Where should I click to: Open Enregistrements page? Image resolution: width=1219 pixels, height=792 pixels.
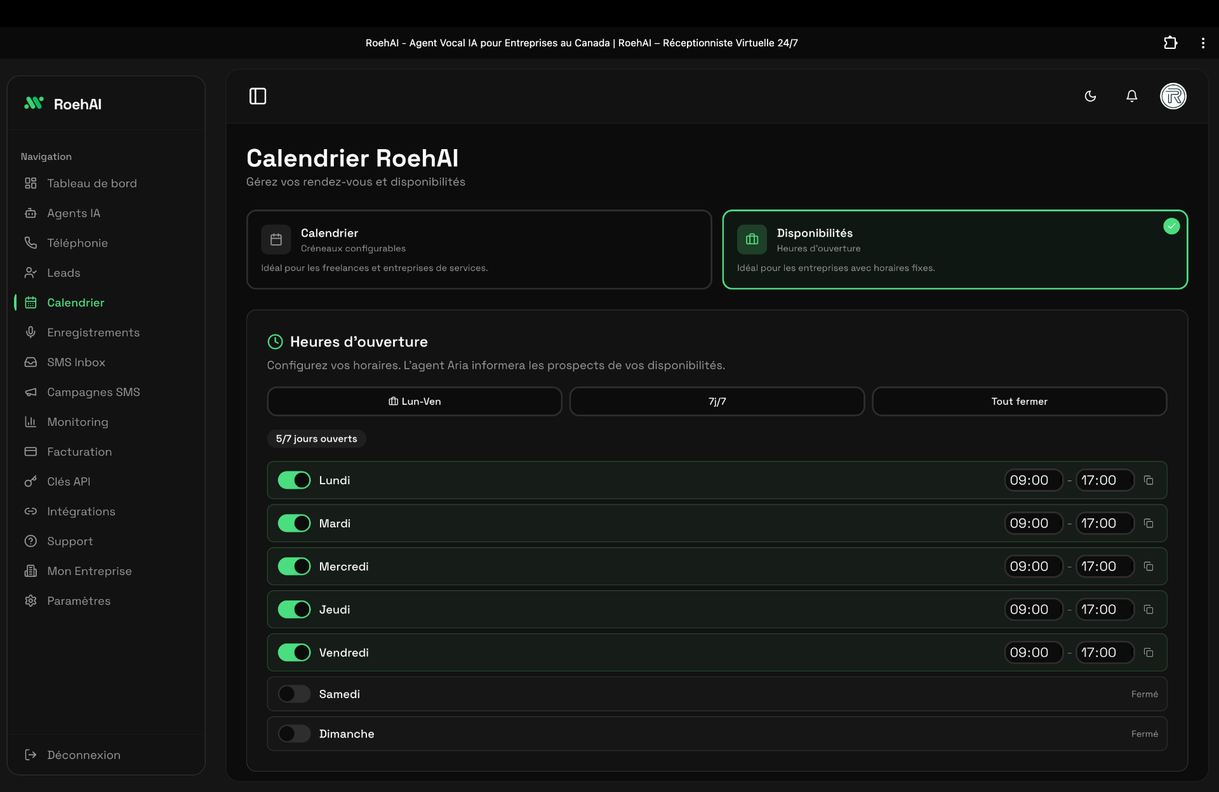(106, 333)
